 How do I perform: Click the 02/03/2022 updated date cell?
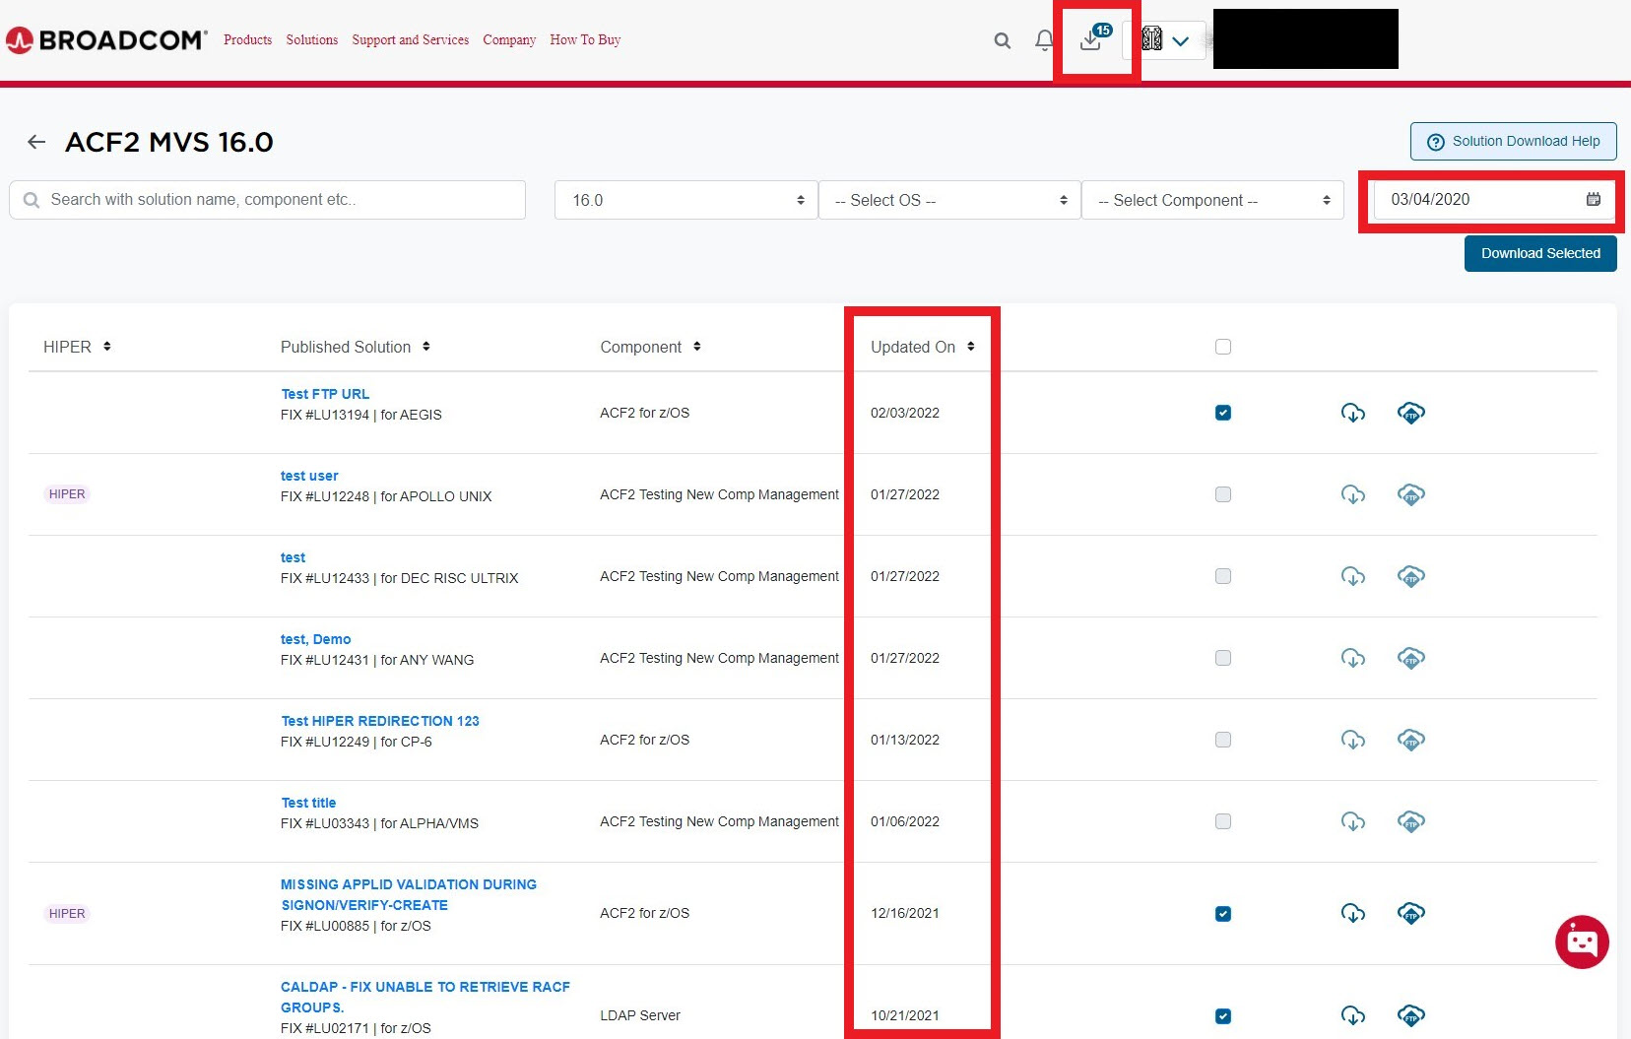coord(905,413)
